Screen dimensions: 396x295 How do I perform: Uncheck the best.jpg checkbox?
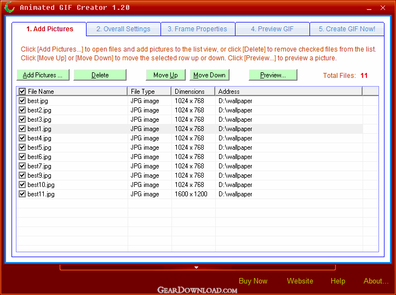click(x=22, y=100)
